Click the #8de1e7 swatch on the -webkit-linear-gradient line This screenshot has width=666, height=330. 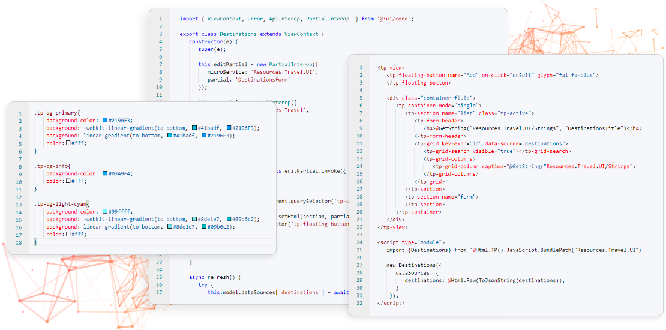coord(194,220)
